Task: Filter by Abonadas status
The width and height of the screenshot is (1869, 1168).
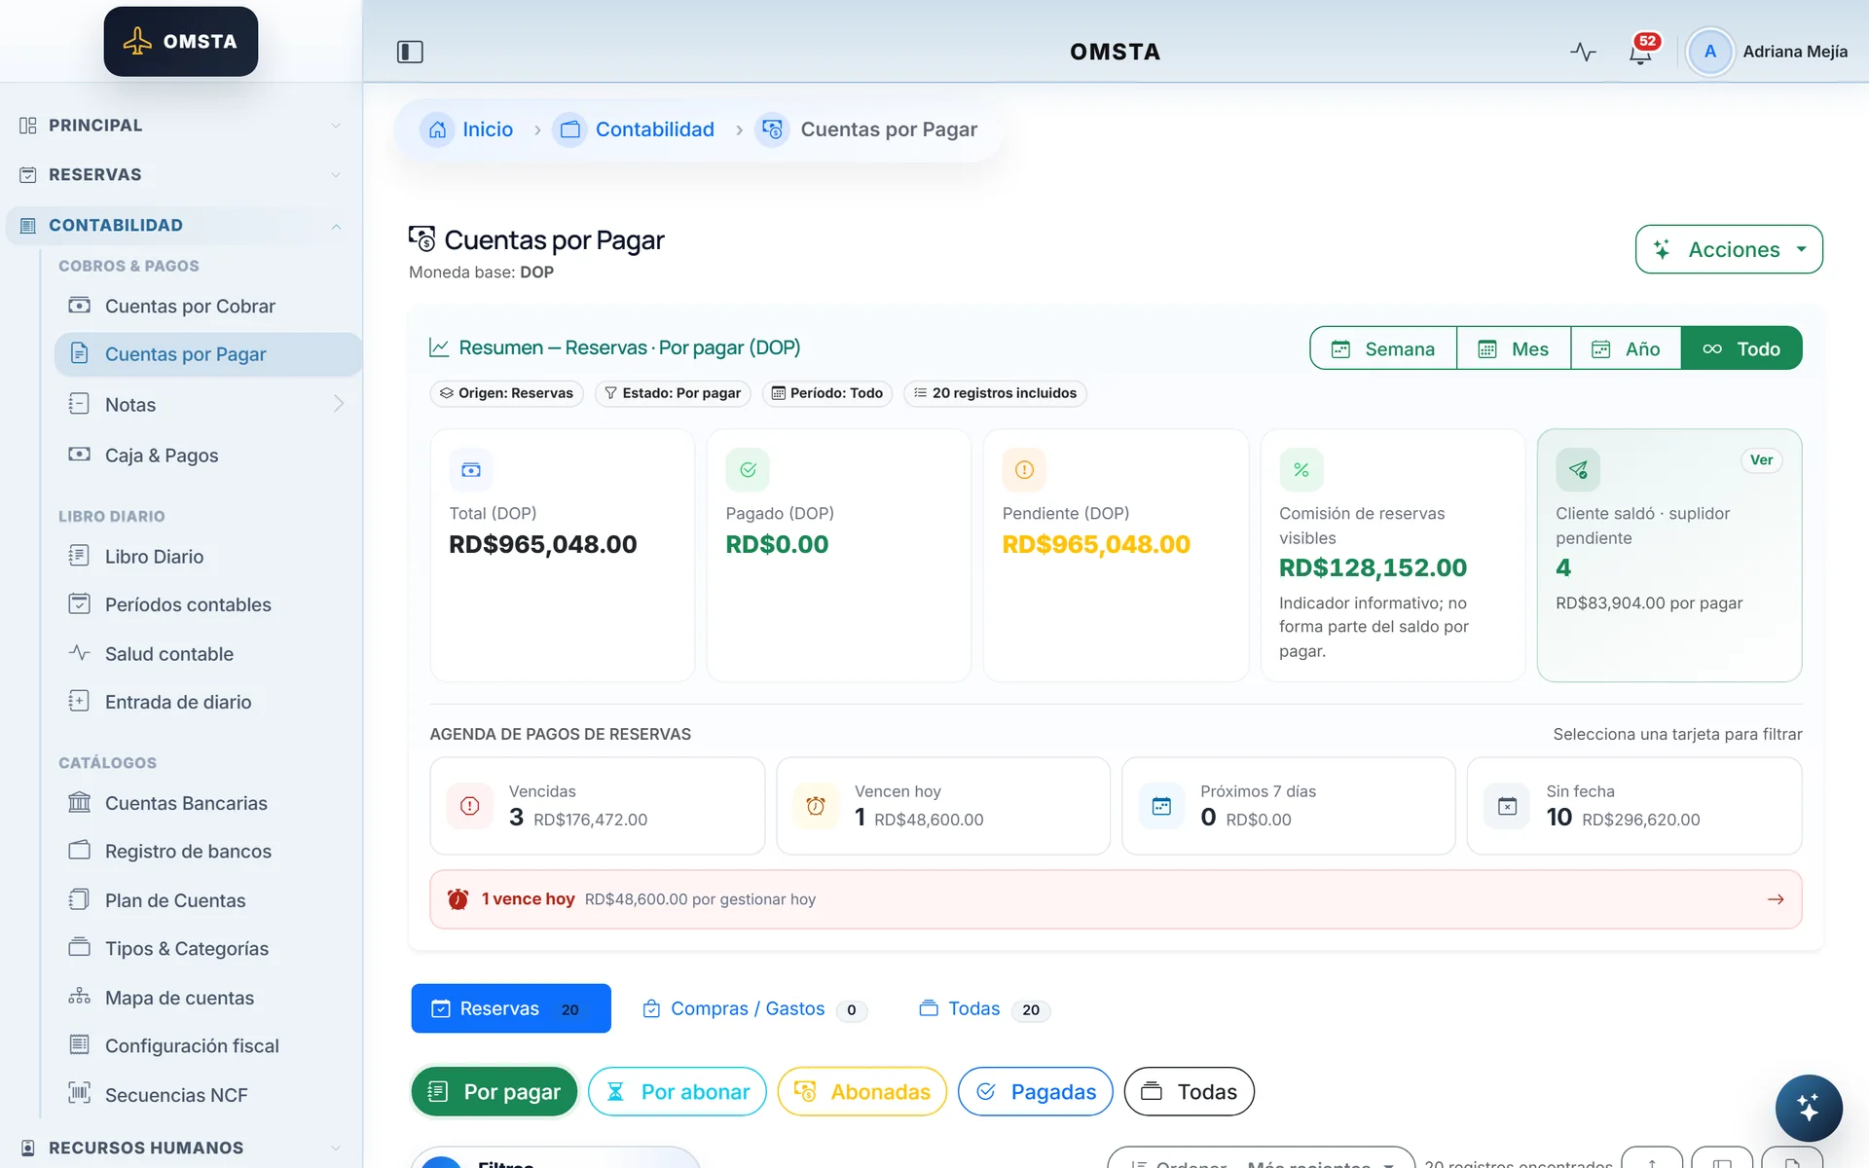Action: [x=862, y=1092]
